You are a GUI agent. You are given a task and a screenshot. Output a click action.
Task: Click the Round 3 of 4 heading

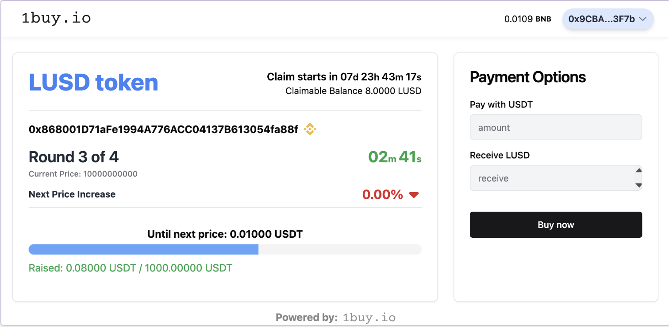(x=74, y=157)
